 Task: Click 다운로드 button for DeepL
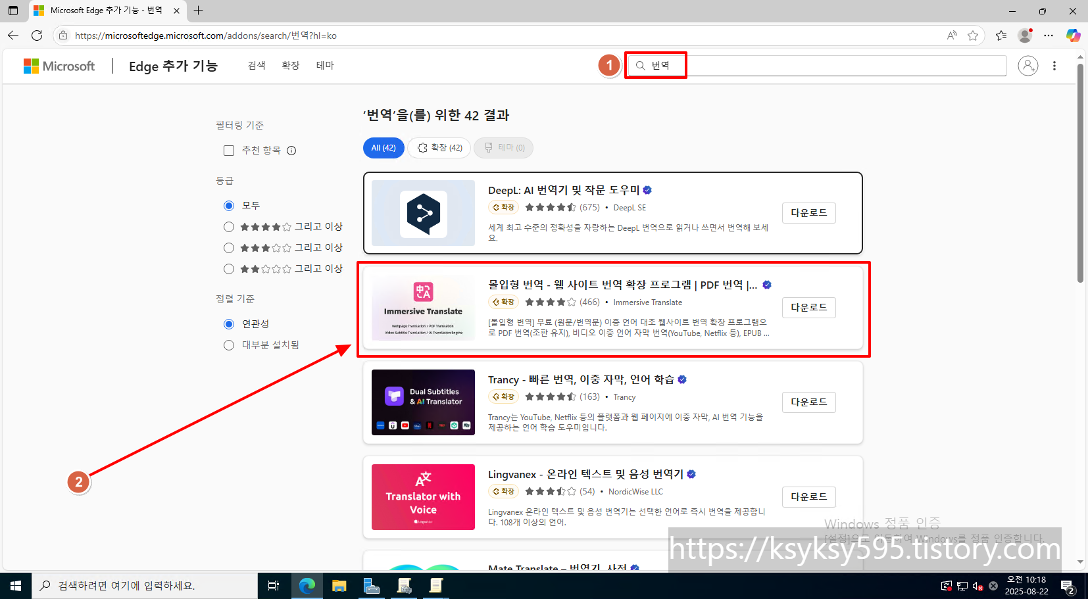click(x=809, y=213)
